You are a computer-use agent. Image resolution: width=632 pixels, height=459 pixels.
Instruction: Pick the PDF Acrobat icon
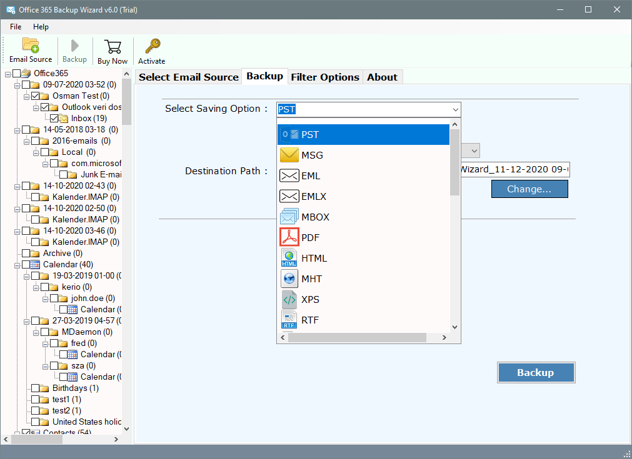[x=289, y=237]
